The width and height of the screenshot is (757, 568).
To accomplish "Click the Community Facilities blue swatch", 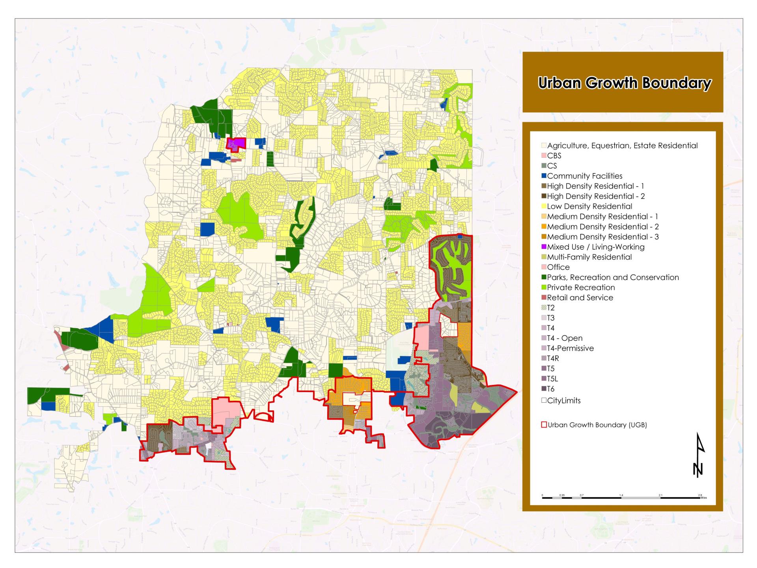I will [544, 176].
